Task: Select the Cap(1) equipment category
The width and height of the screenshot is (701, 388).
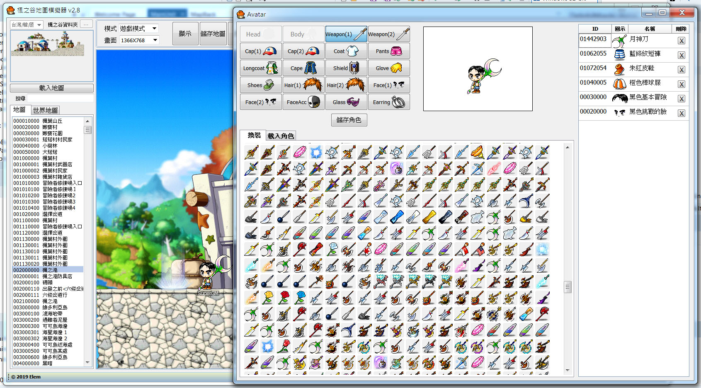Action: 261,51
